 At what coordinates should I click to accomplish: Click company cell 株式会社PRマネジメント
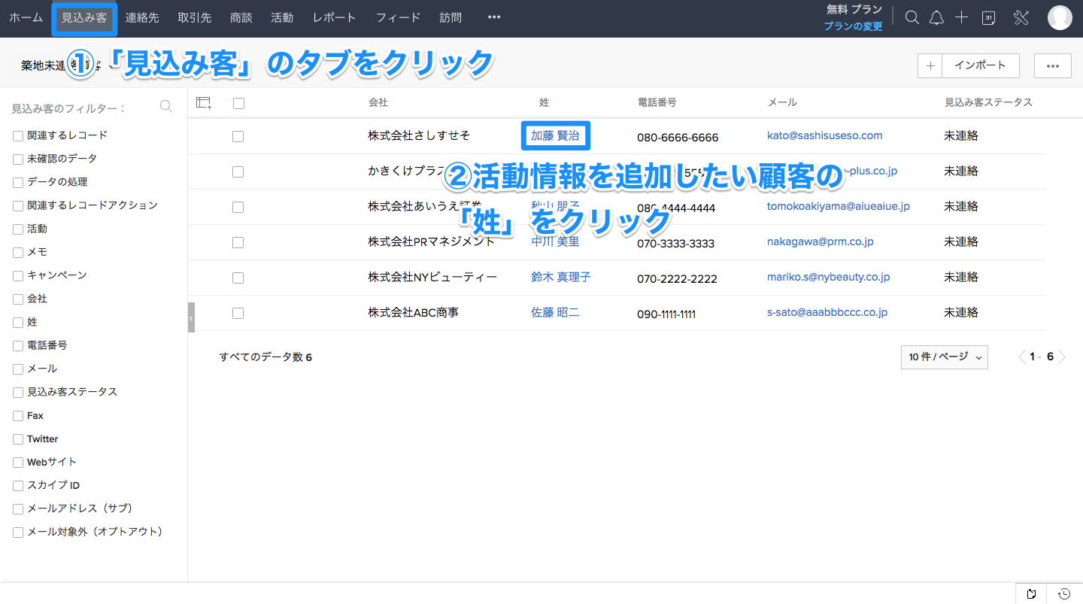431,241
